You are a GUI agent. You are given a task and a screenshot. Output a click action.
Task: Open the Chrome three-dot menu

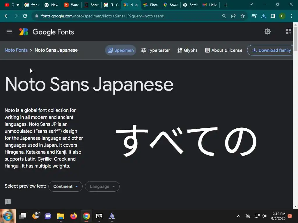pos(292,16)
